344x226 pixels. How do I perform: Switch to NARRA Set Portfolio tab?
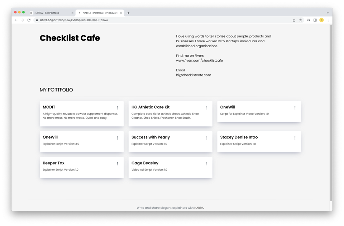pos(51,13)
